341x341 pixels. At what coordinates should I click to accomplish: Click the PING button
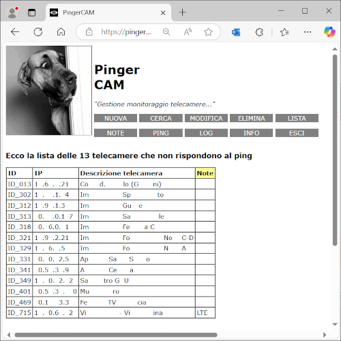click(x=161, y=133)
